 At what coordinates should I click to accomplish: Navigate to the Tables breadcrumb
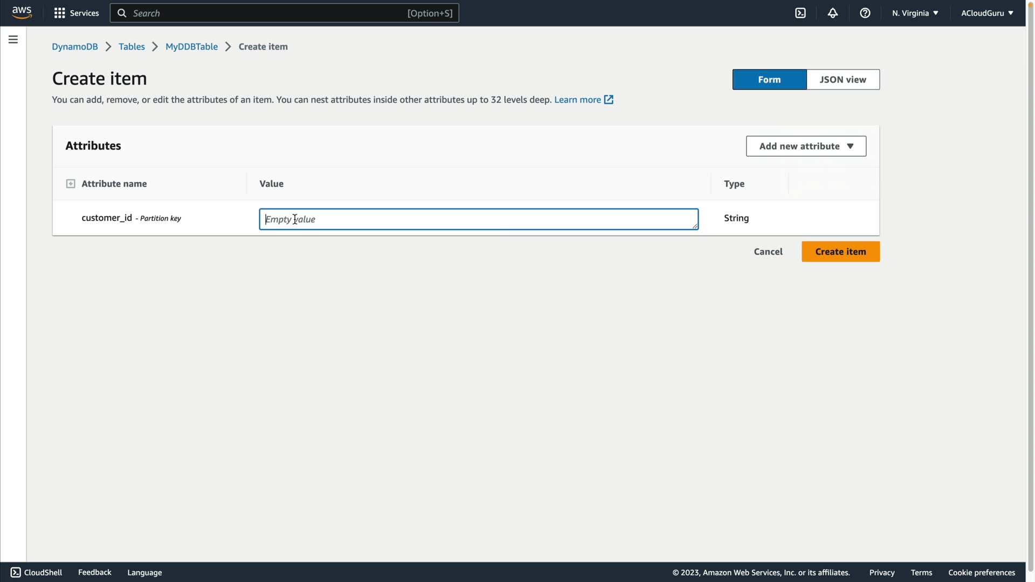coord(132,47)
